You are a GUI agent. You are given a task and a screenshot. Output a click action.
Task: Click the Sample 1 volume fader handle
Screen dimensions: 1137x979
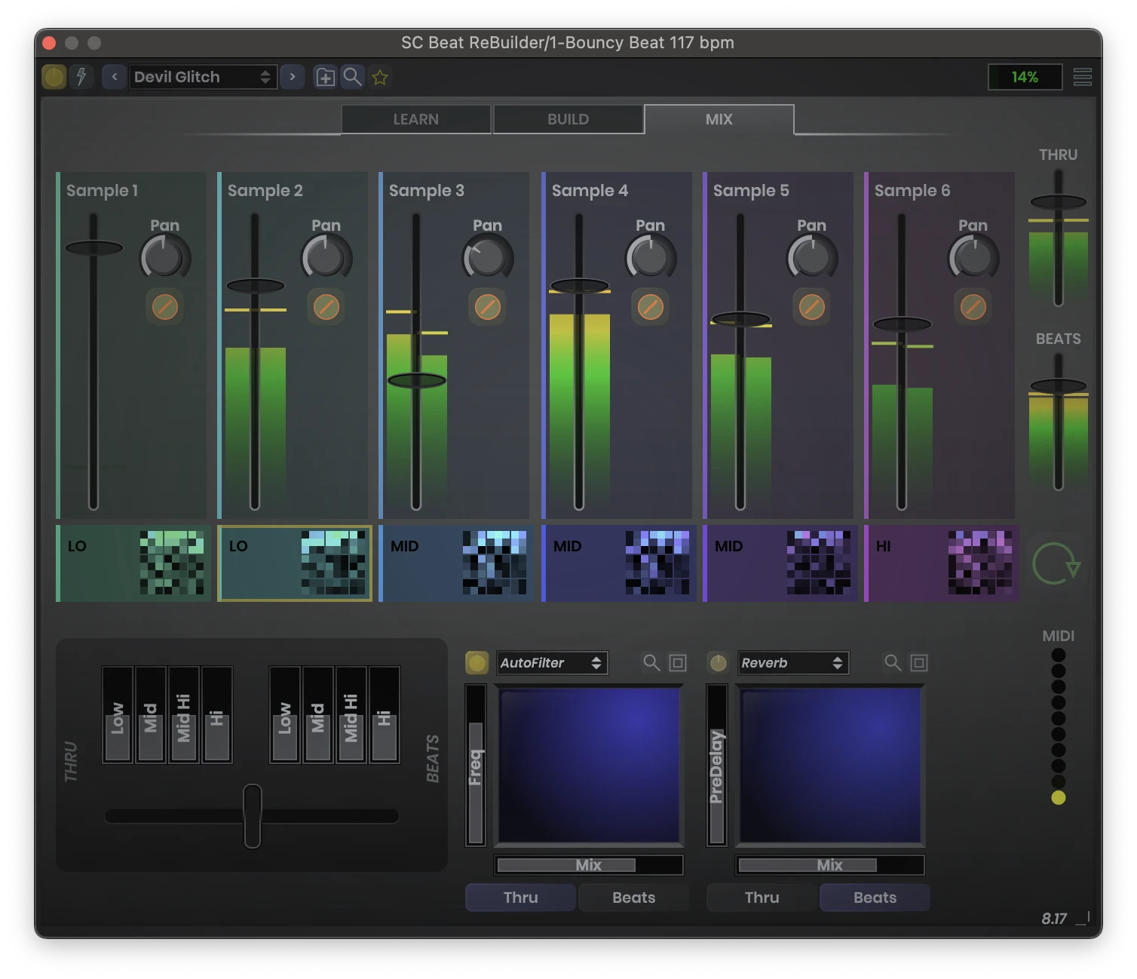[93, 247]
